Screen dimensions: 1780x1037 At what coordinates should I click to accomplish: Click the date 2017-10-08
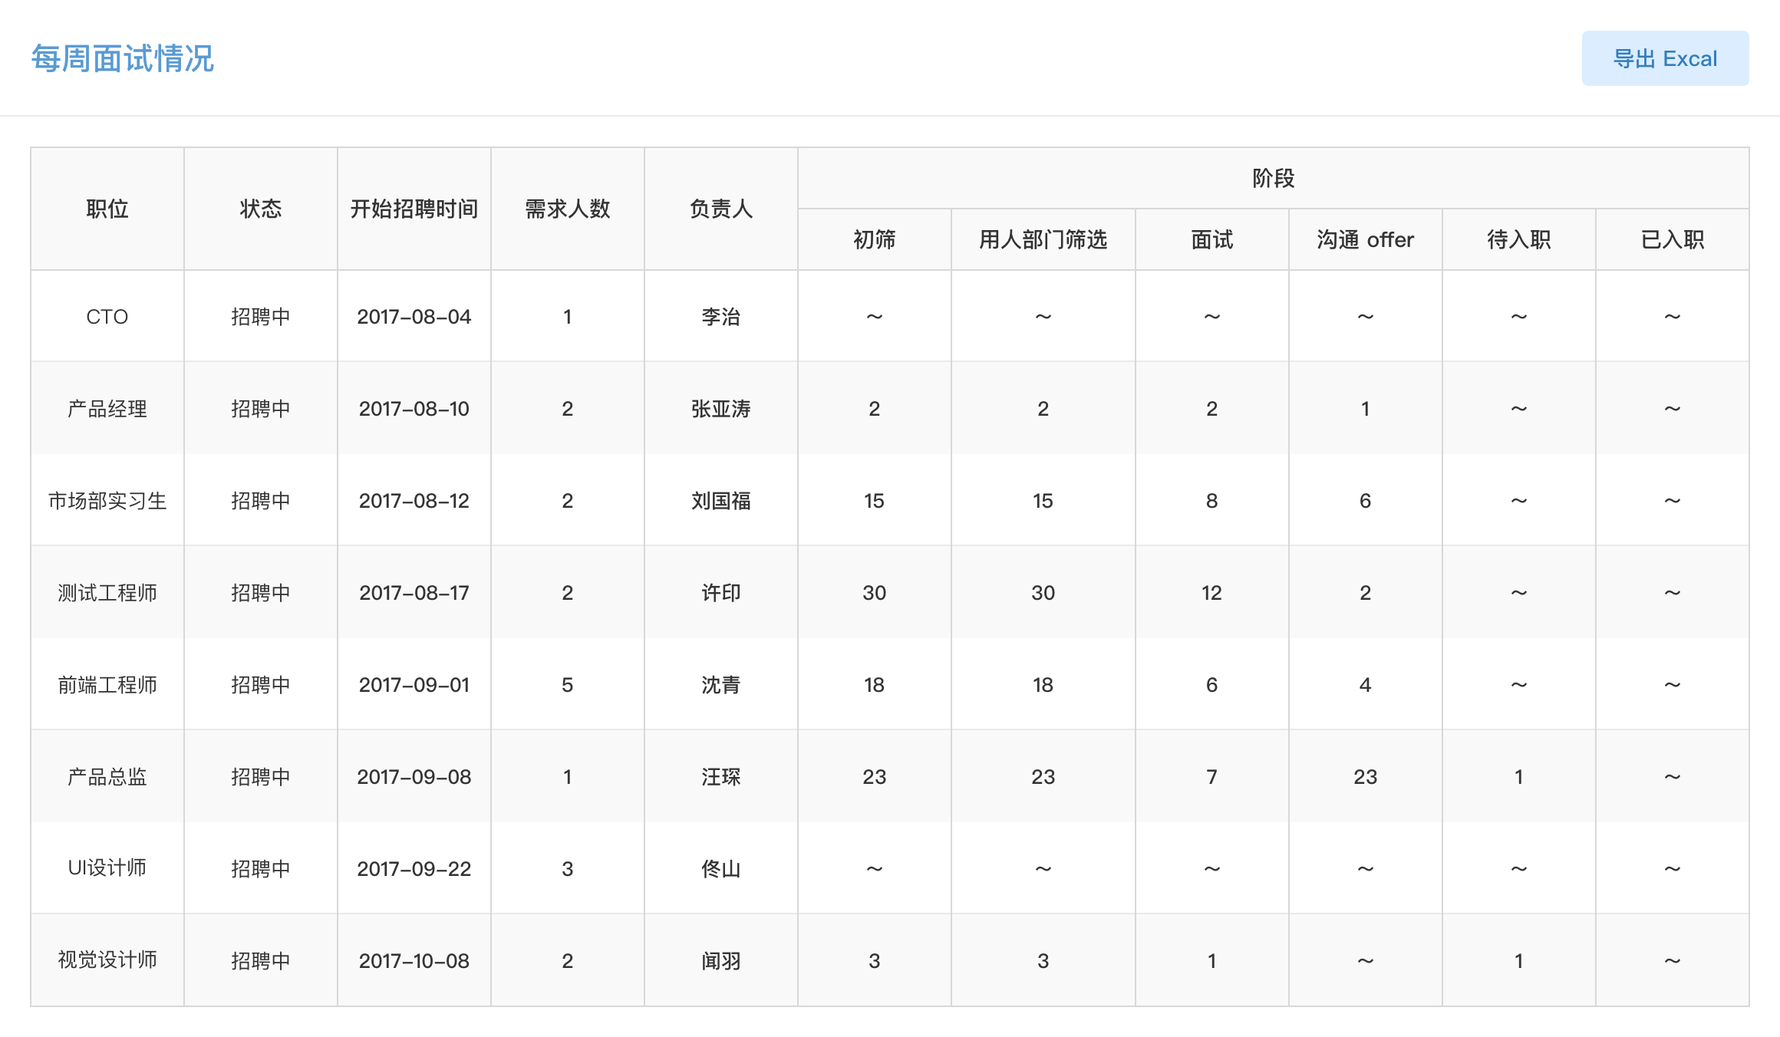[x=414, y=960]
